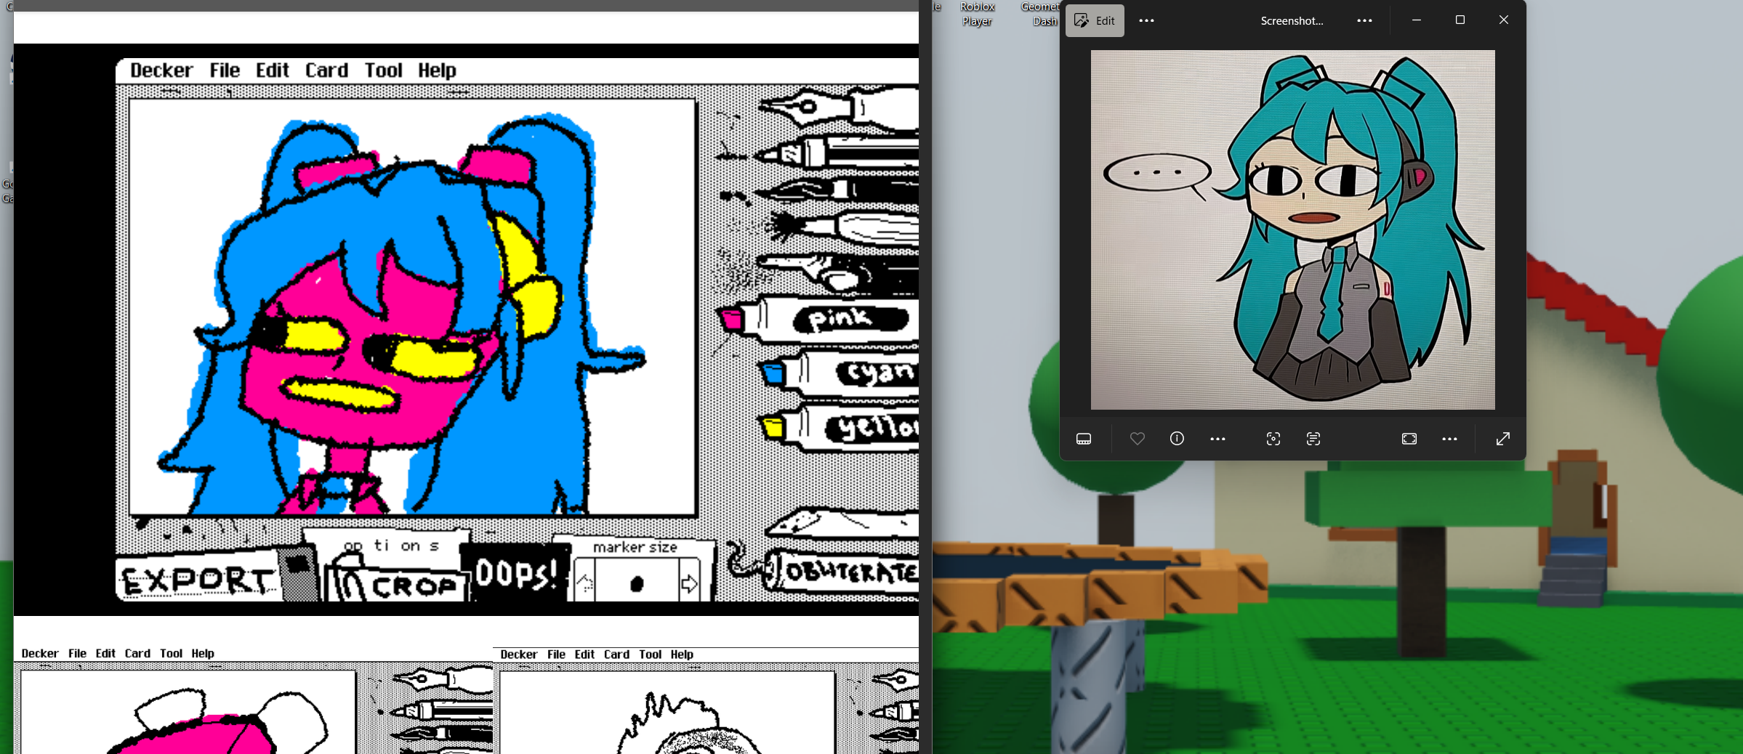Click the OBLITERATE button

[843, 572]
